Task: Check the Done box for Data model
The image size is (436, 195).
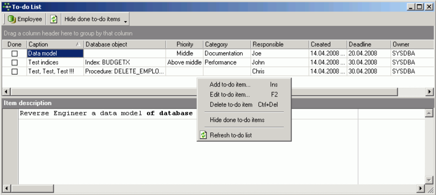Action: pos(14,54)
